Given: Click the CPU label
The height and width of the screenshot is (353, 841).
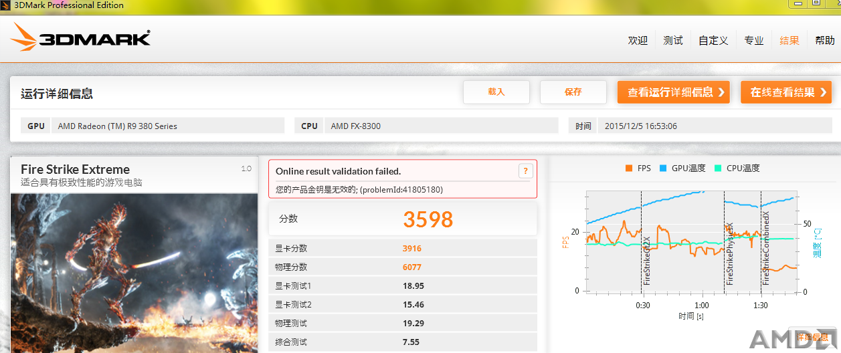Looking at the screenshot, I should pyautogui.click(x=309, y=126).
